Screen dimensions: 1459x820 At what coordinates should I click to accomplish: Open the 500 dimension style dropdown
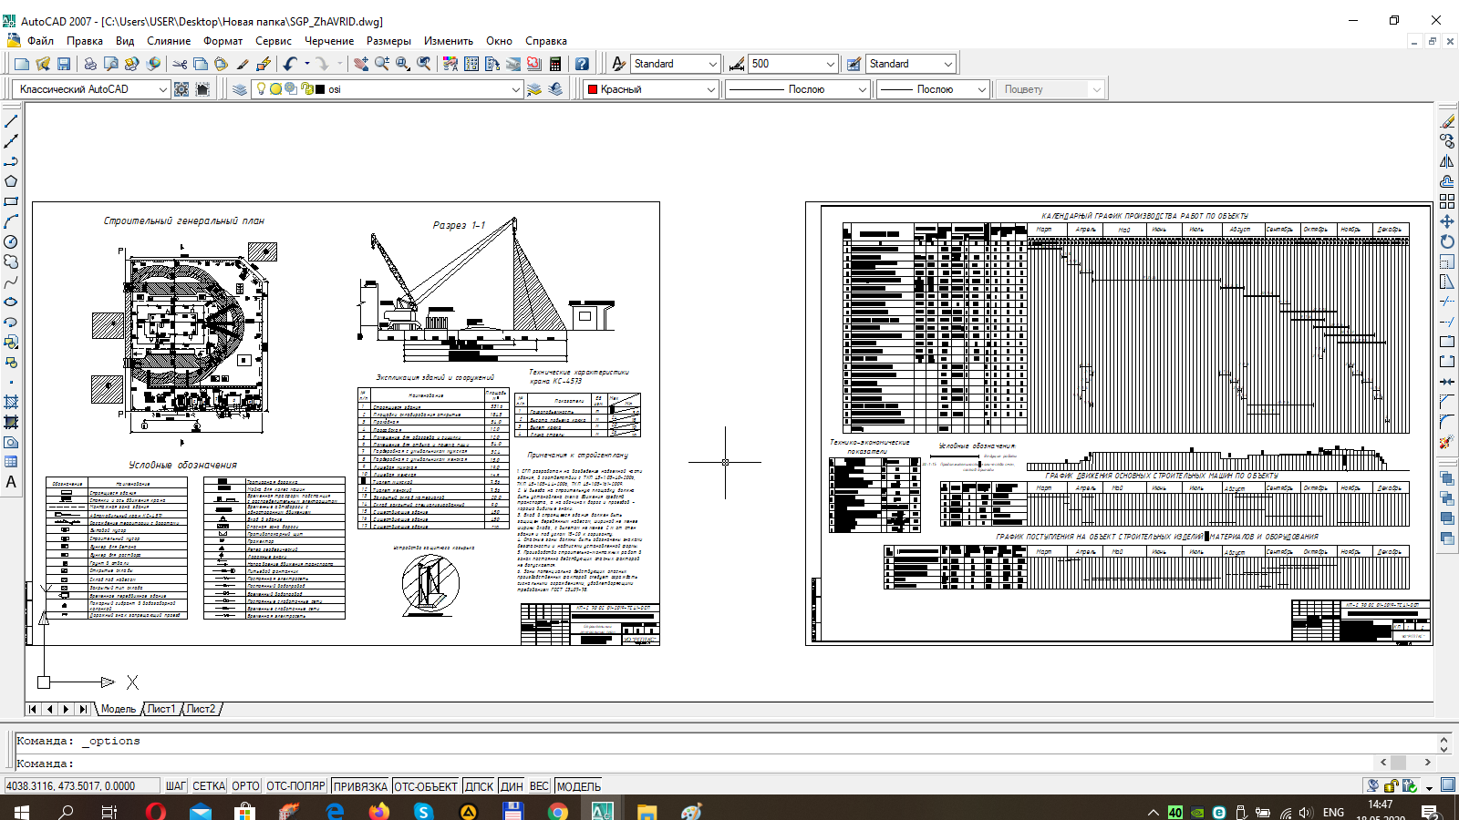[x=792, y=64]
